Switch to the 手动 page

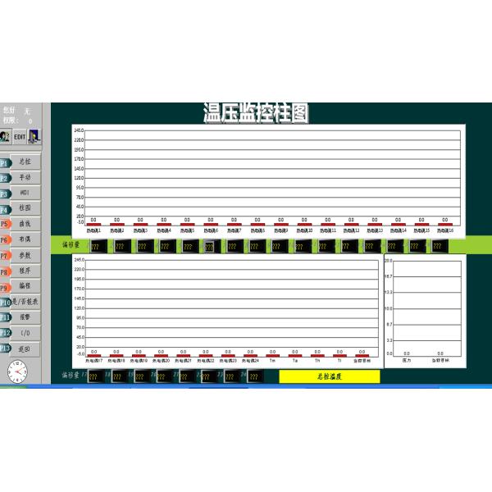tap(25, 177)
